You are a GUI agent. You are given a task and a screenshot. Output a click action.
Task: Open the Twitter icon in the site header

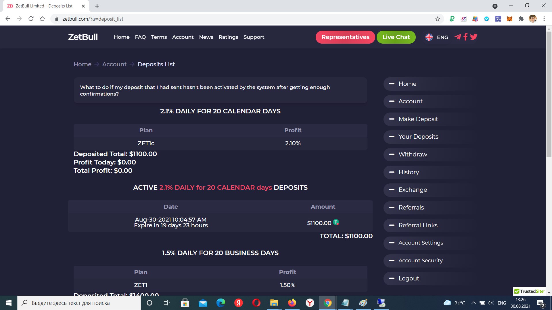tap(474, 37)
